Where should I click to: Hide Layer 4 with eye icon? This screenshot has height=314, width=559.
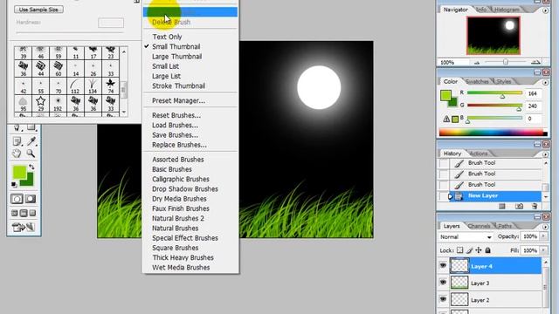point(443,265)
